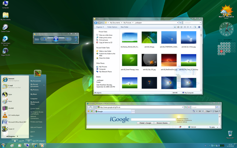Launch WinRAR from the Start menu
Image resolution: width=237 pixels, height=148 pixels.
[x=11, y=109]
